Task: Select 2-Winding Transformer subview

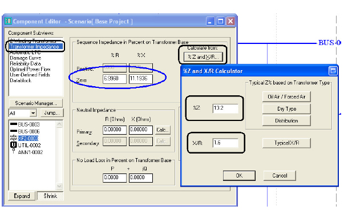Action: tap(33, 41)
